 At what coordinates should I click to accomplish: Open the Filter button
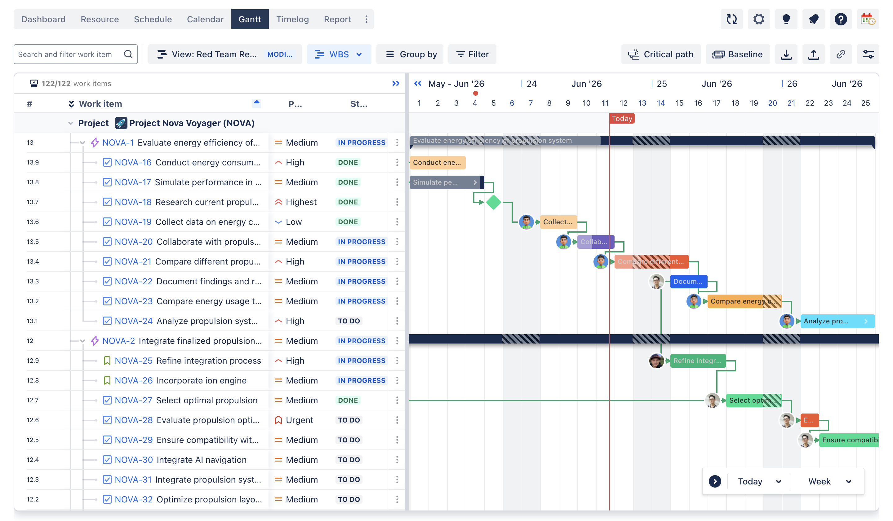coord(472,54)
